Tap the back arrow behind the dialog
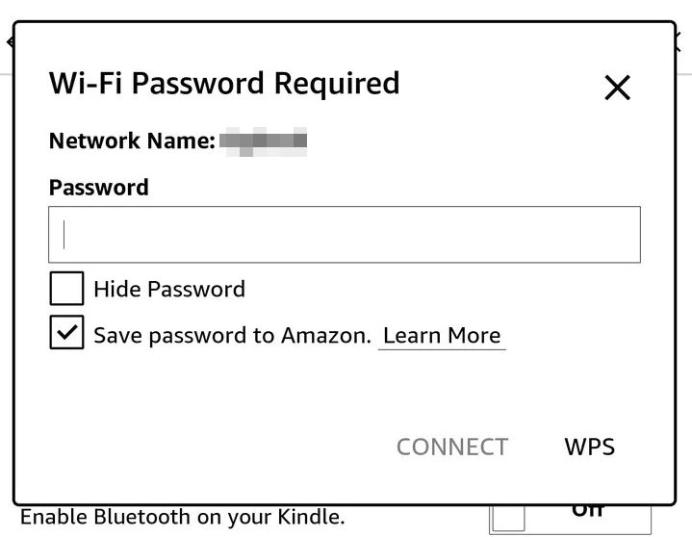The image size is (692, 537). [x=9, y=42]
